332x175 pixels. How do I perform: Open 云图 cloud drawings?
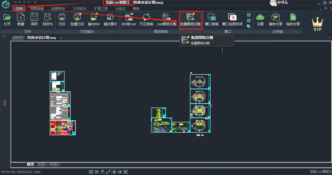(x=260, y=19)
